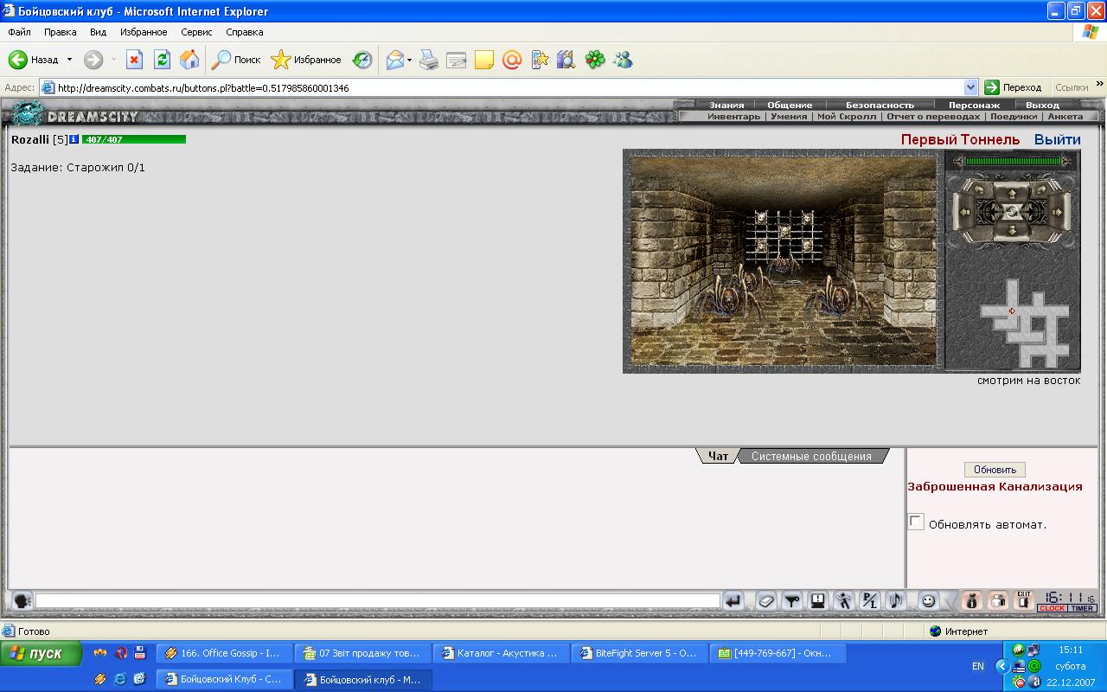Toggle the CLOCK mode label
This screenshot has width=1107, height=692.
click(x=1053, y=608)
